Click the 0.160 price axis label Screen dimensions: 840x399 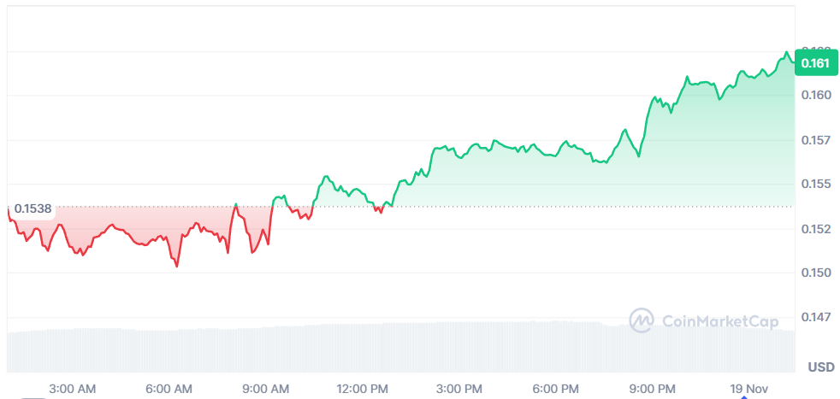click(815, 95)
